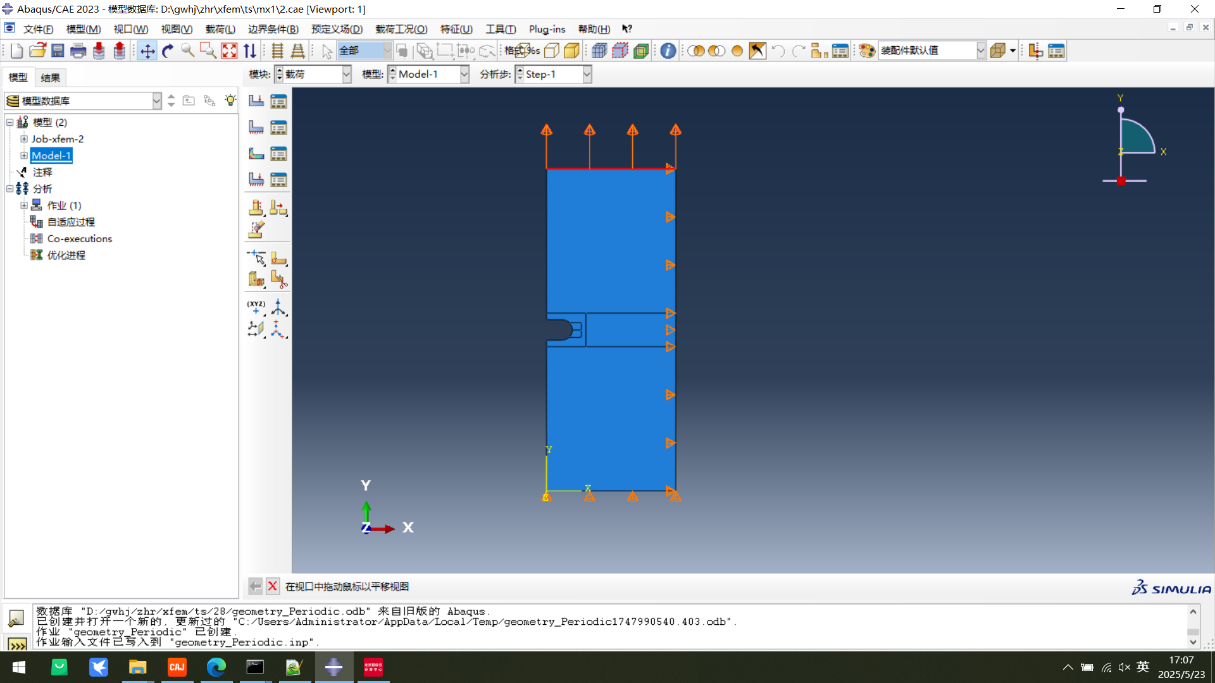
Task: Select the Rotate View tool
Action: pyautogui.click(x=168, y=51)
